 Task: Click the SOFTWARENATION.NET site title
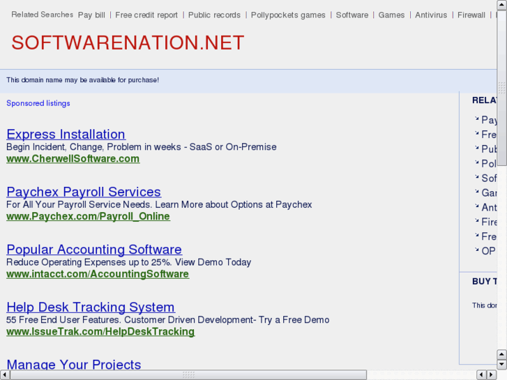pos(128,43)
